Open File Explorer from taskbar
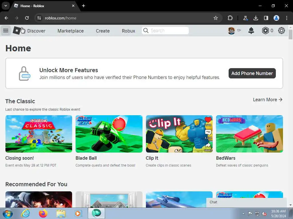293x219 pixels. [61, 214]
